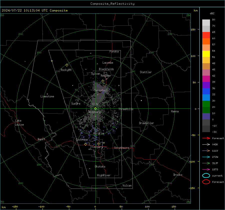Click the red forecast ellipse icon
Image resolution: width=225 pixels, height=210 pixels.
206,182
